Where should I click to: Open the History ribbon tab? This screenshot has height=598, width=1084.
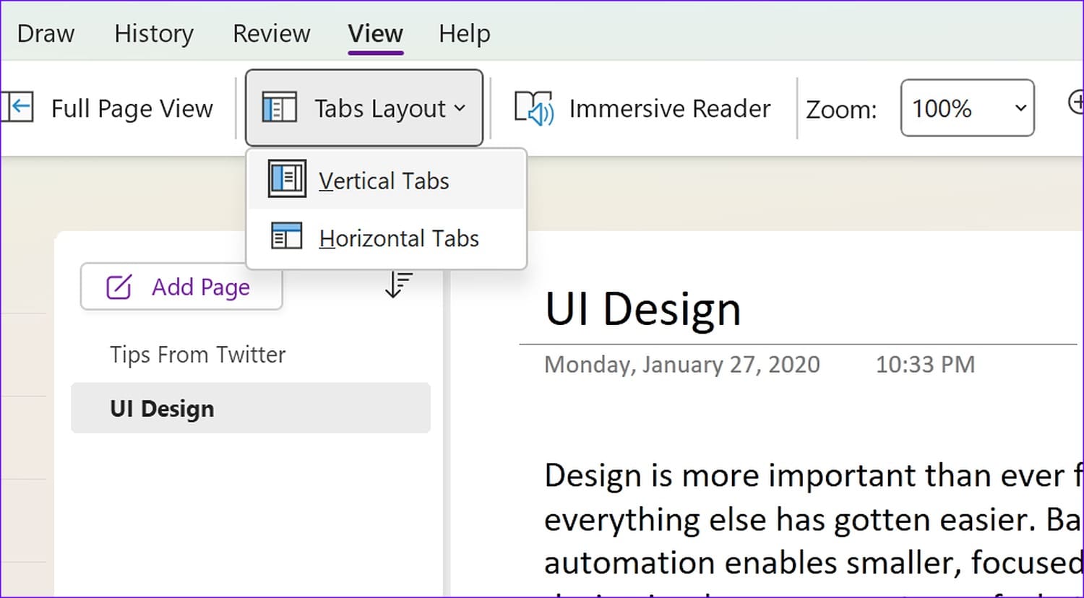tap(154, 33)
